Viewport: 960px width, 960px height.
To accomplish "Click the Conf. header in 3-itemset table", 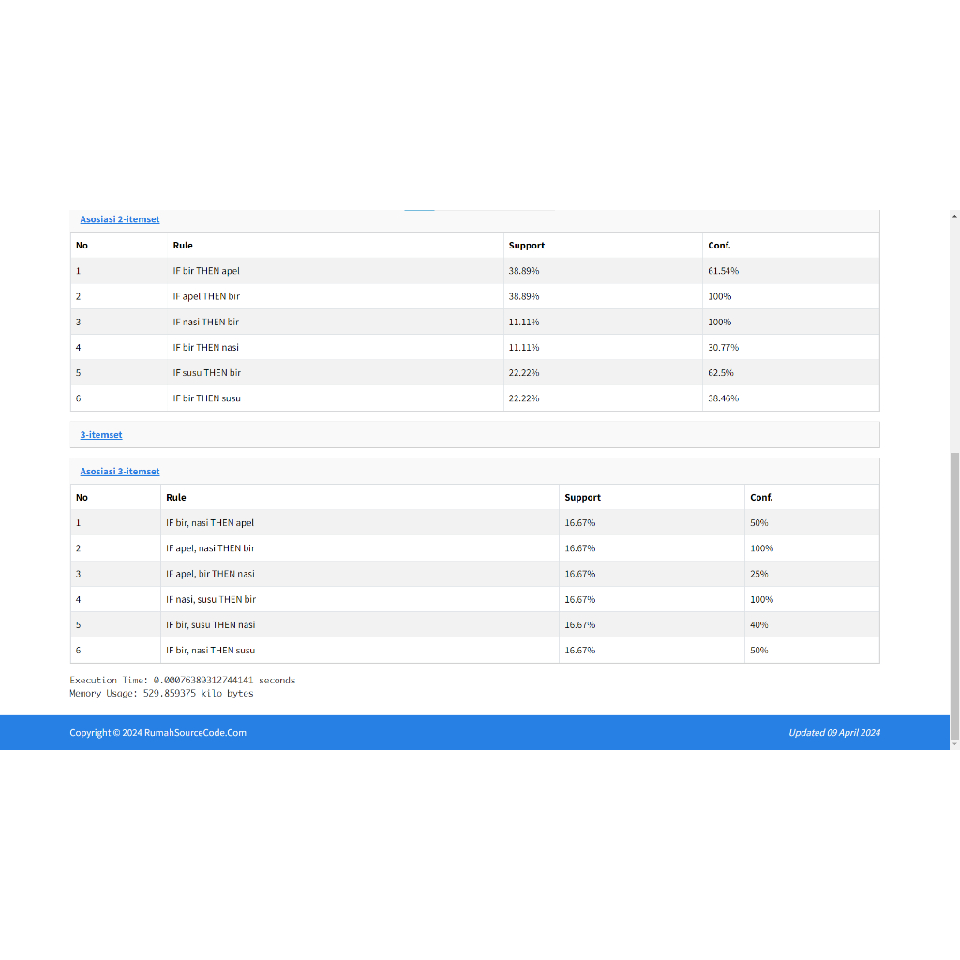I will [761, 498].
